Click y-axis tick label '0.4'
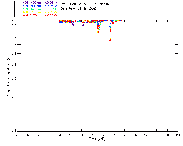 [14, 64]
